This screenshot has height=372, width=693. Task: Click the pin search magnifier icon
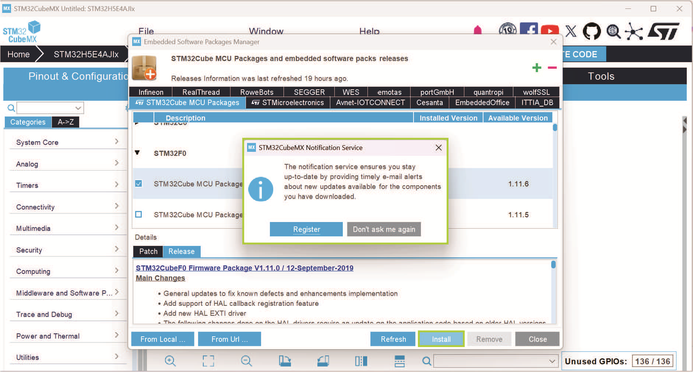426,361
